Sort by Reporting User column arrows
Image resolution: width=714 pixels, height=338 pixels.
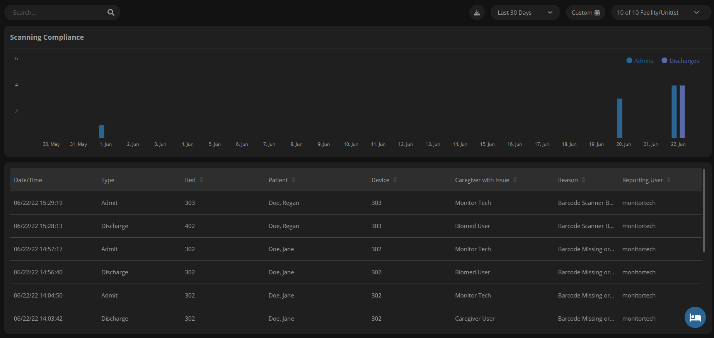(x=669, y=180)
